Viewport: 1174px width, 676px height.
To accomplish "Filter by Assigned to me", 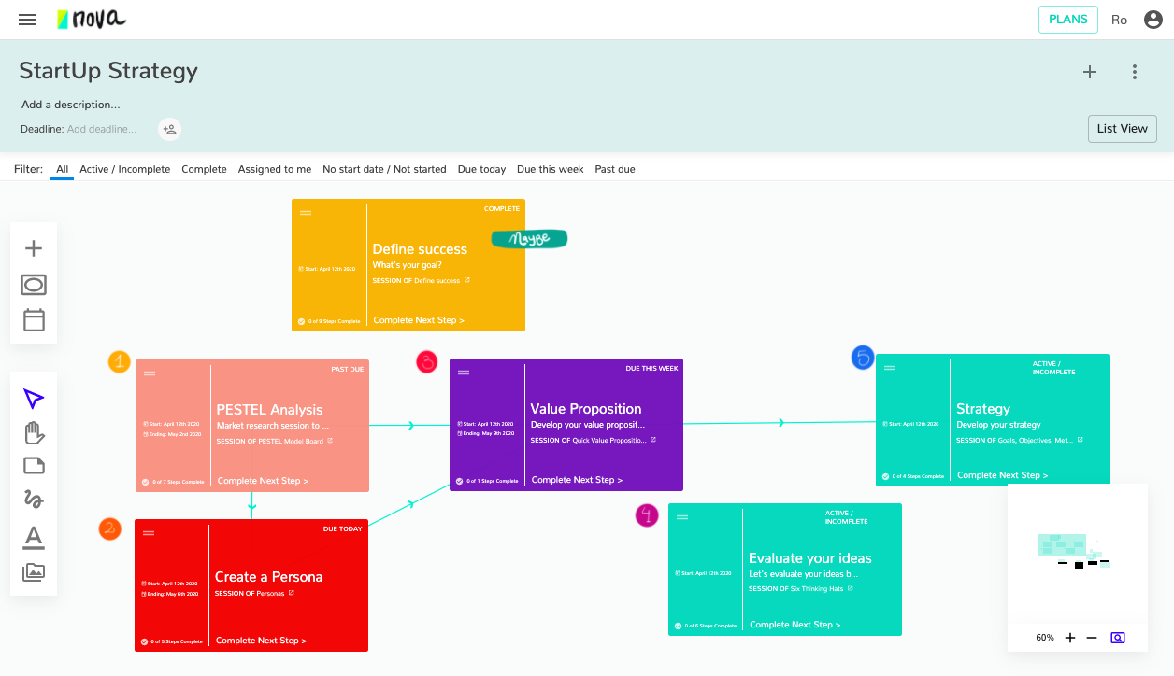I will pos(275,169).
